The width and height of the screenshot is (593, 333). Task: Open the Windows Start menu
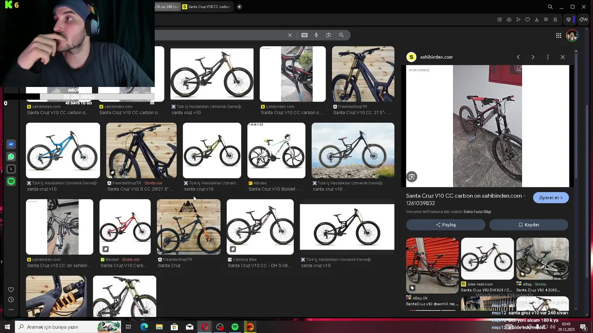pos(7,327)
